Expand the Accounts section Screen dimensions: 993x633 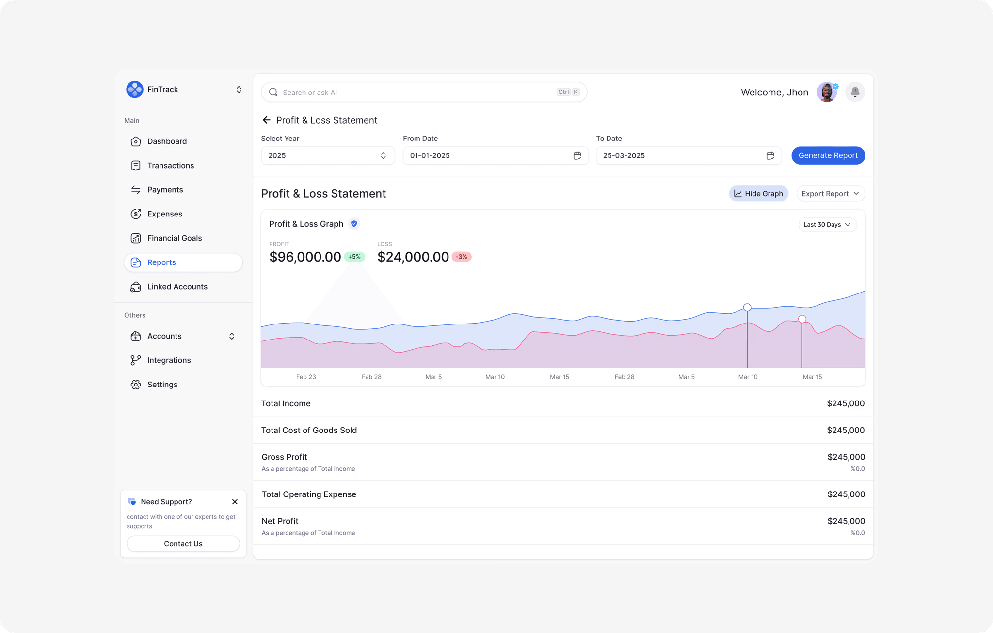pyautogui.click(x=232, y=336)
